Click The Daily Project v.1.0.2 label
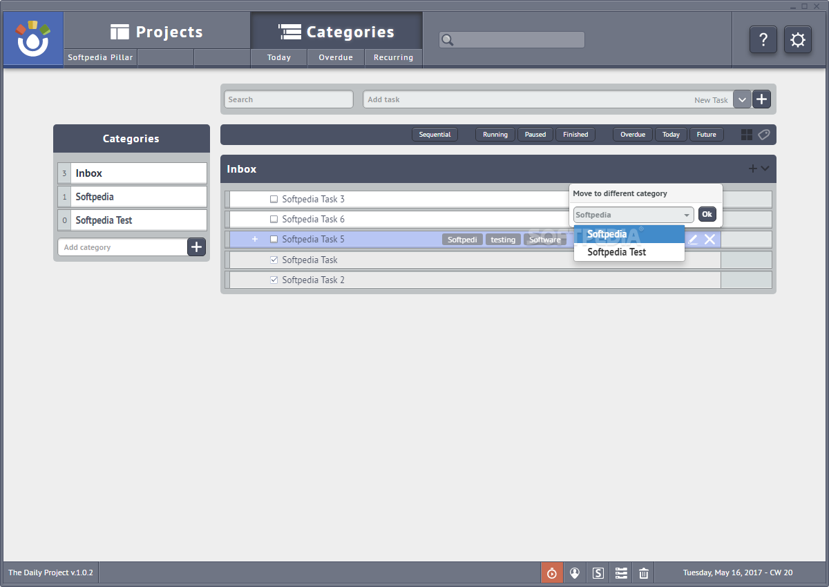 click(x=50, y=572)
